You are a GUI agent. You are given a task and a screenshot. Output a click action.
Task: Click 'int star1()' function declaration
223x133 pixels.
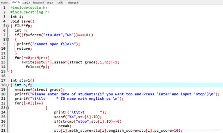pyautogui.click(x=22, y=81)
